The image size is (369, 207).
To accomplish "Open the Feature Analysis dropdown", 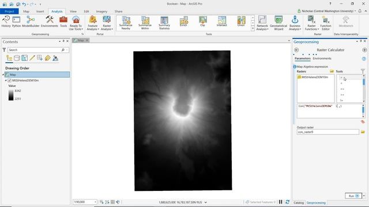I will [x=93, y=23].
